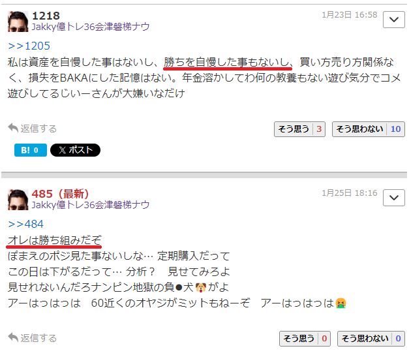The image size is (409, 357).
Task: Click post number 485 (最新) heading
Action: coord(60,194)
